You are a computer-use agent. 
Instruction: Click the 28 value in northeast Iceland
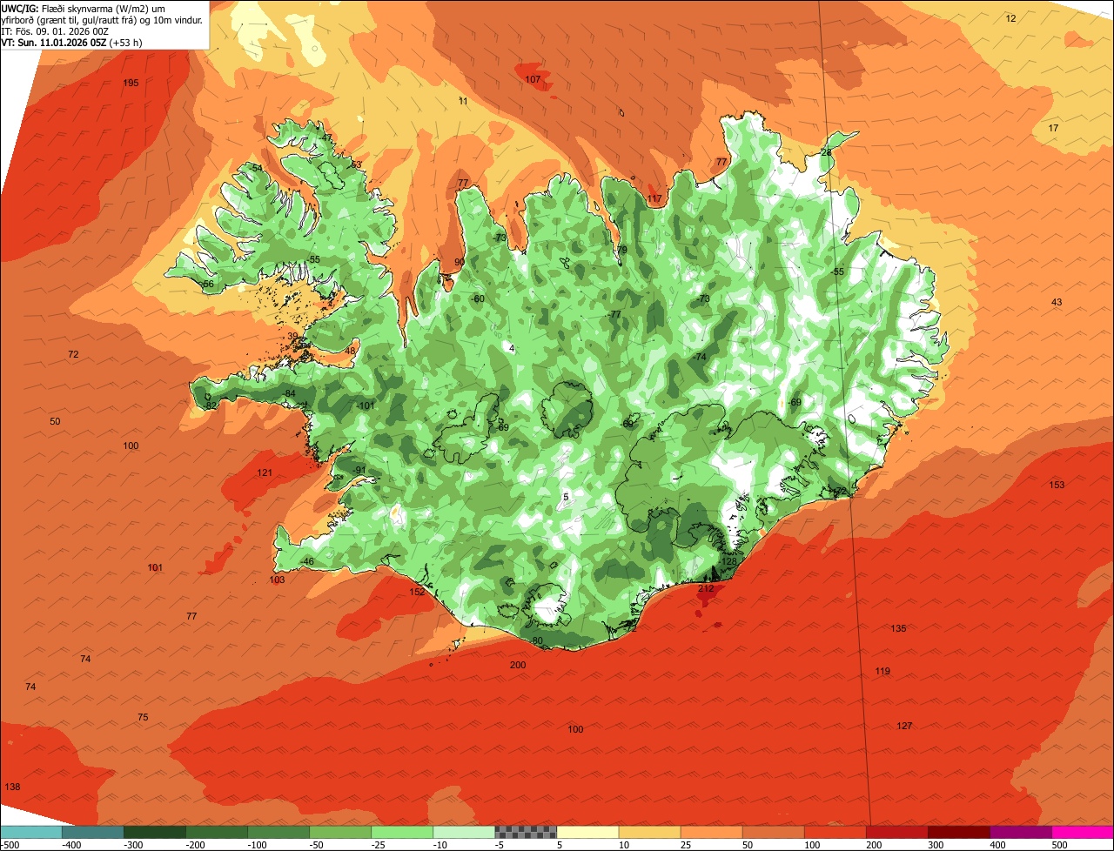pos(826,152)
